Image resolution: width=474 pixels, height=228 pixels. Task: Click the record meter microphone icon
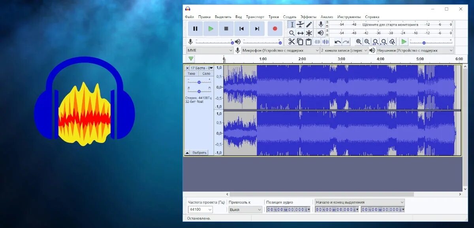321,24
